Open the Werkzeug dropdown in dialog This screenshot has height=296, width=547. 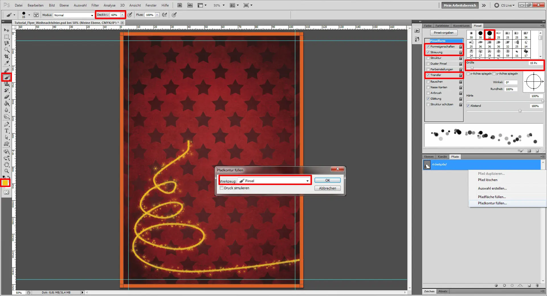pos(274,181)
